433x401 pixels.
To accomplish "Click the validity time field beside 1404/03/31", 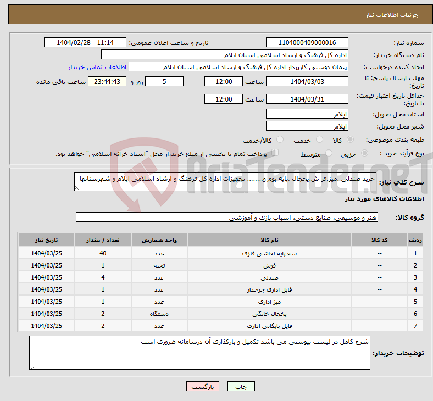I will (224, 99).
